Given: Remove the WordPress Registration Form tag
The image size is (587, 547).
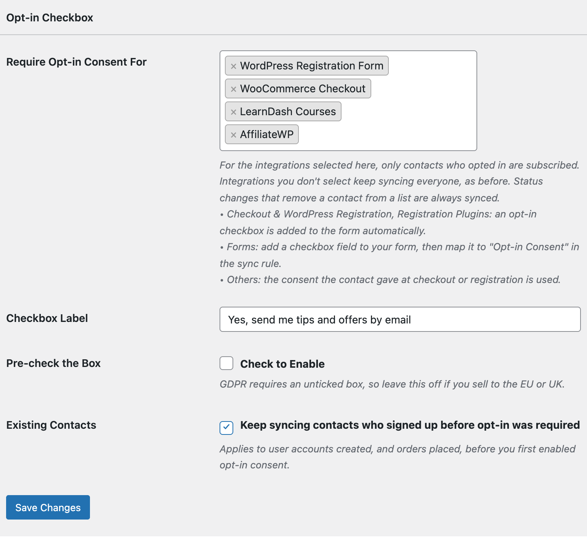Looking at the screenshot, I should (x=234, y=66).
